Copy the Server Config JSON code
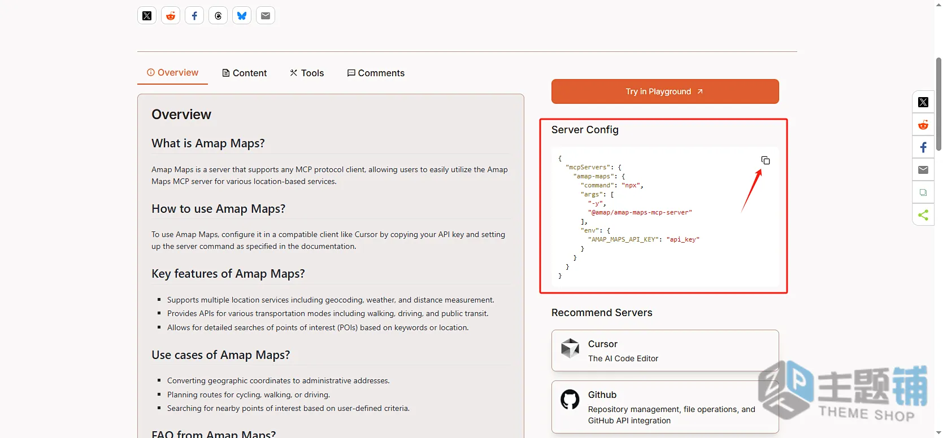This screenshot has height=438, width=943. (766, 160)
